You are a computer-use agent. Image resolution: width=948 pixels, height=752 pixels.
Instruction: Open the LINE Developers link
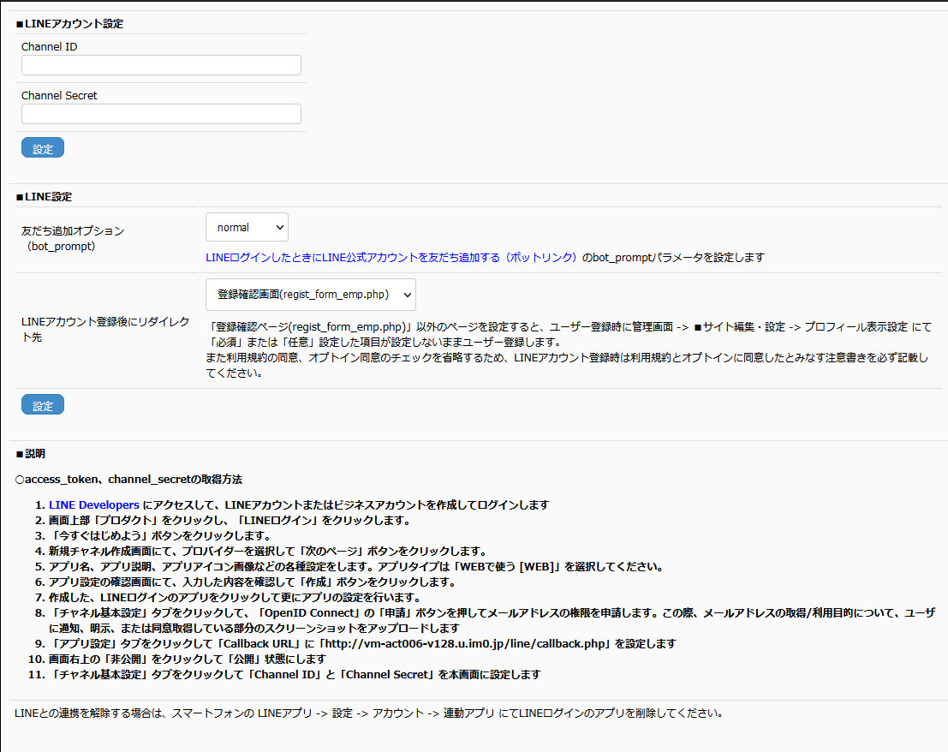pos(94,504)
